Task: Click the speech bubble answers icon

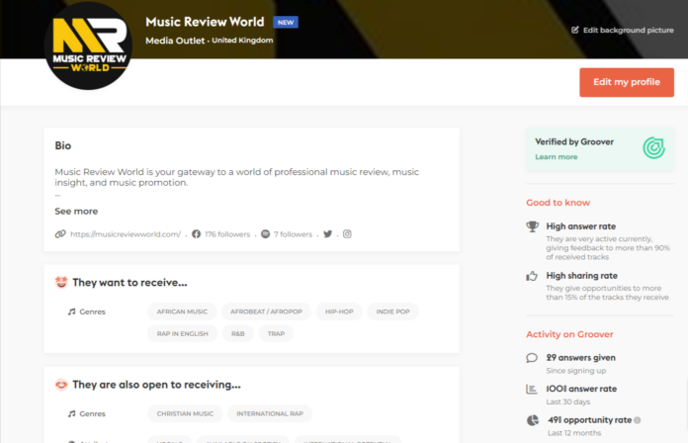Action: point(534,357)
